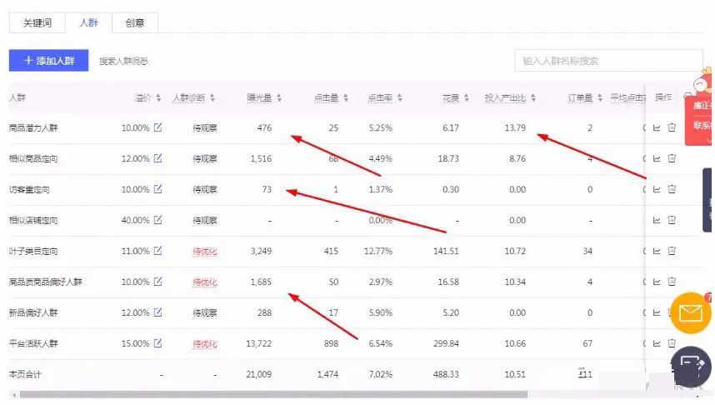This screenshot has height=405, width=715.
Task: Focus the 输入人群名称搜索 search field
Action: 608,61
